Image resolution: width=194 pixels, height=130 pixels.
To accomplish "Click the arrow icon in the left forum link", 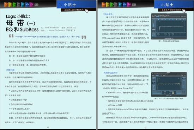I will coord(62,10).
